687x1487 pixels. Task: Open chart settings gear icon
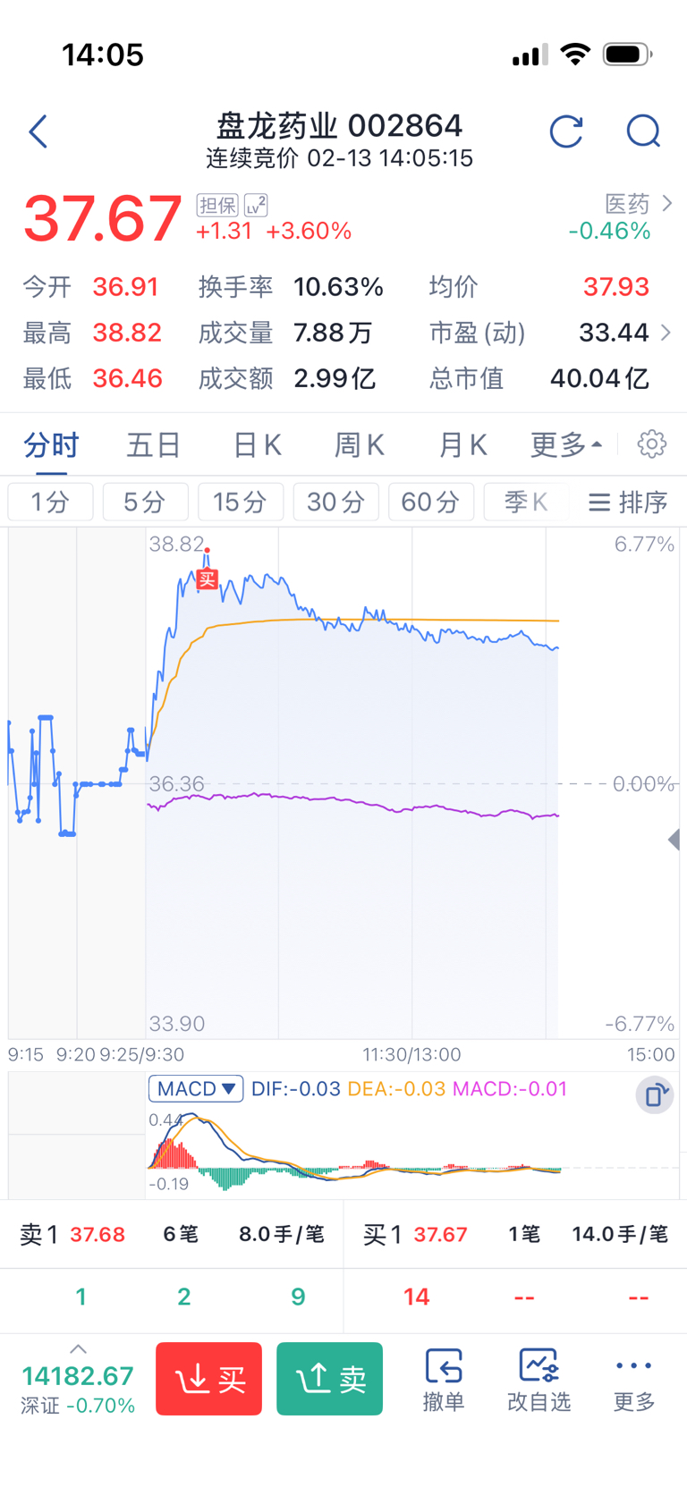coord(652,444)
